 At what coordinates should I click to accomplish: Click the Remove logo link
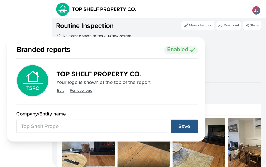pos(81,91)
